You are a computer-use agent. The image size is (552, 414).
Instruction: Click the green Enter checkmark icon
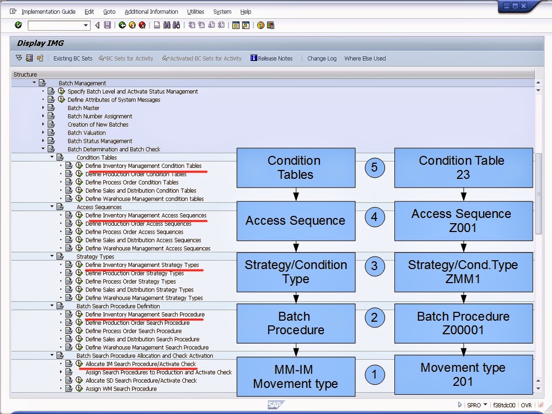(x=18, y=26)
